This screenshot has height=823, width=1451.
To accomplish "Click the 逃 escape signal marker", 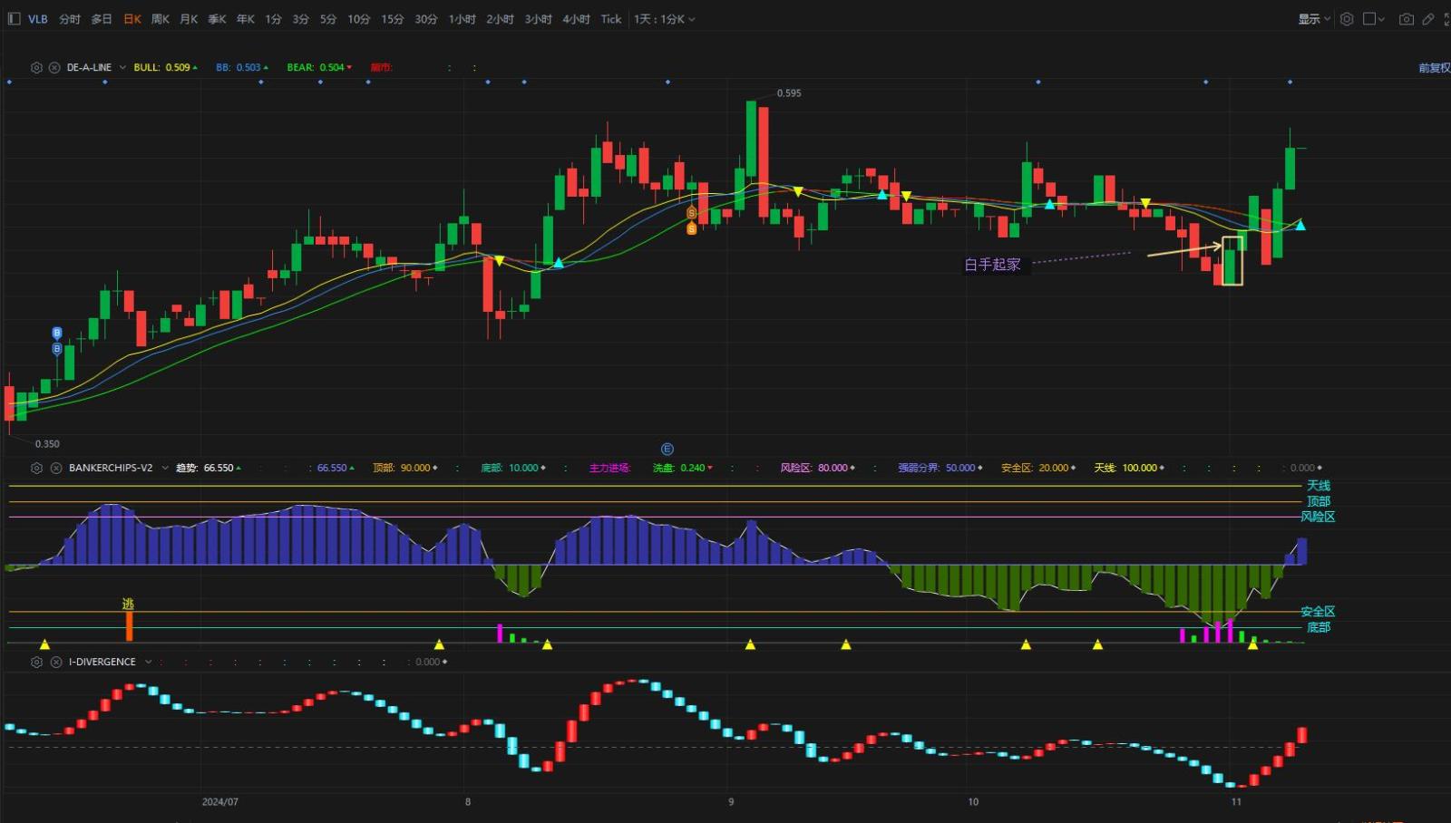I will (128, 604).
